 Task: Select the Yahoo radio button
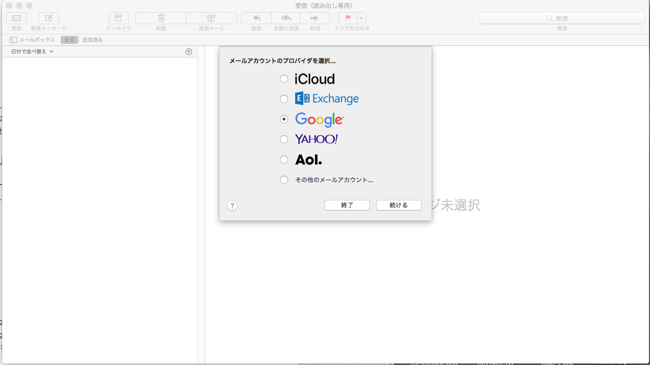point(284,139)
